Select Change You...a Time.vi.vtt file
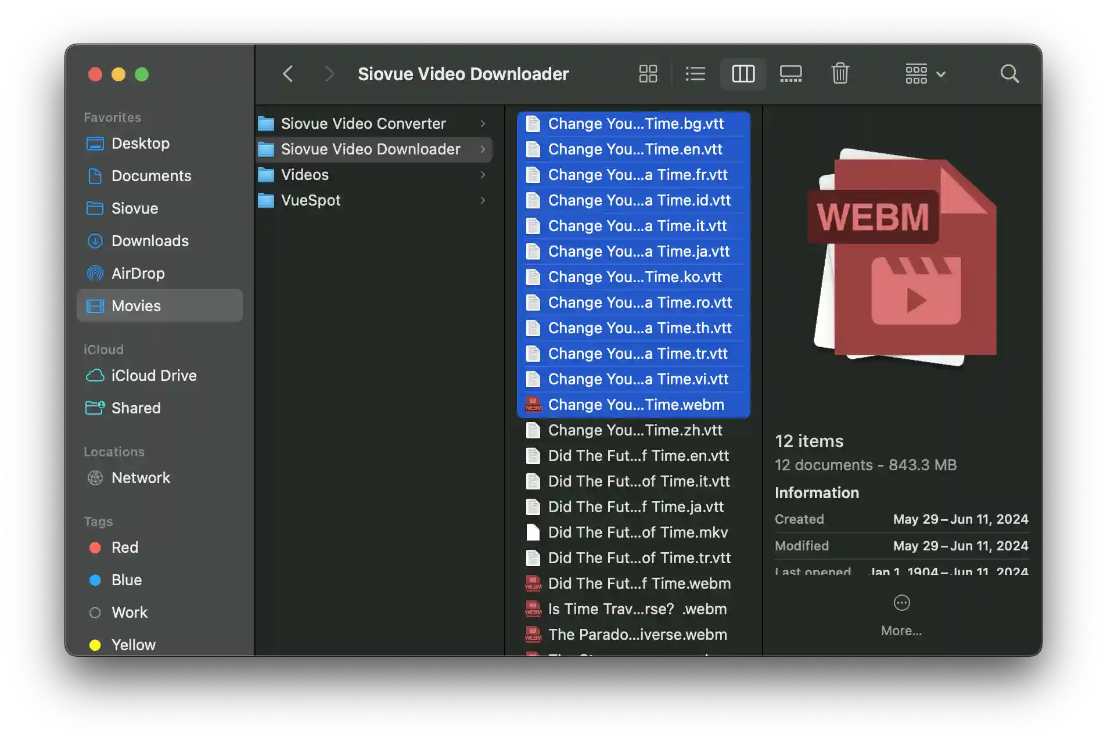The width and height of the screenshot is (1107, 742). click(x=634, y=379)
